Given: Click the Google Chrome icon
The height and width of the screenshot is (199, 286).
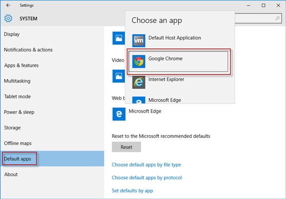Looking at the screenshot, I should click(x=139, y=62).
